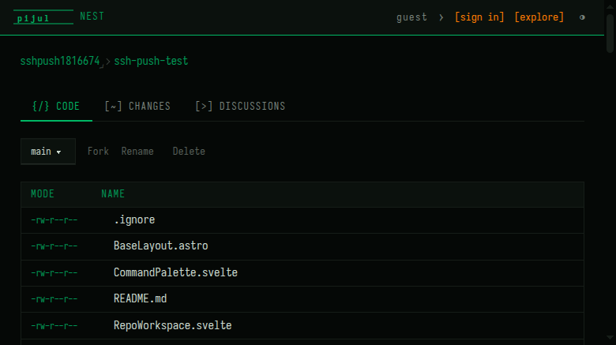Image resolution: width=616 pixels, height=345 pixels.
Task: Open CommandPalette.svelte file
Action: 175,272
